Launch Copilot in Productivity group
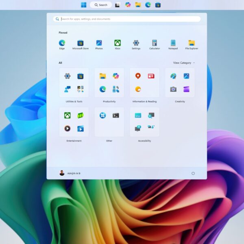Viewport: 244px width, 244px height. (x=116, y=76)
